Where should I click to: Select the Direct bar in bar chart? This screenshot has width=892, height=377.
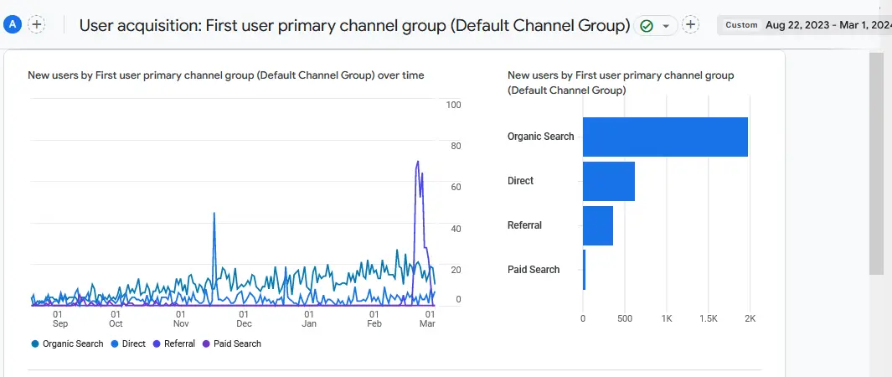point(608,181)
